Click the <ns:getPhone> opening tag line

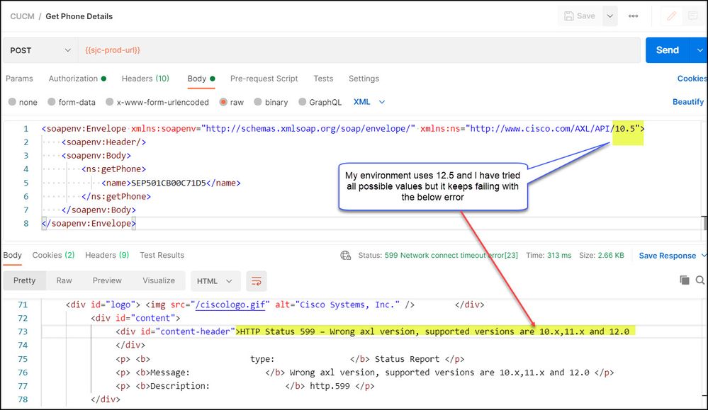tap(114, 169)
